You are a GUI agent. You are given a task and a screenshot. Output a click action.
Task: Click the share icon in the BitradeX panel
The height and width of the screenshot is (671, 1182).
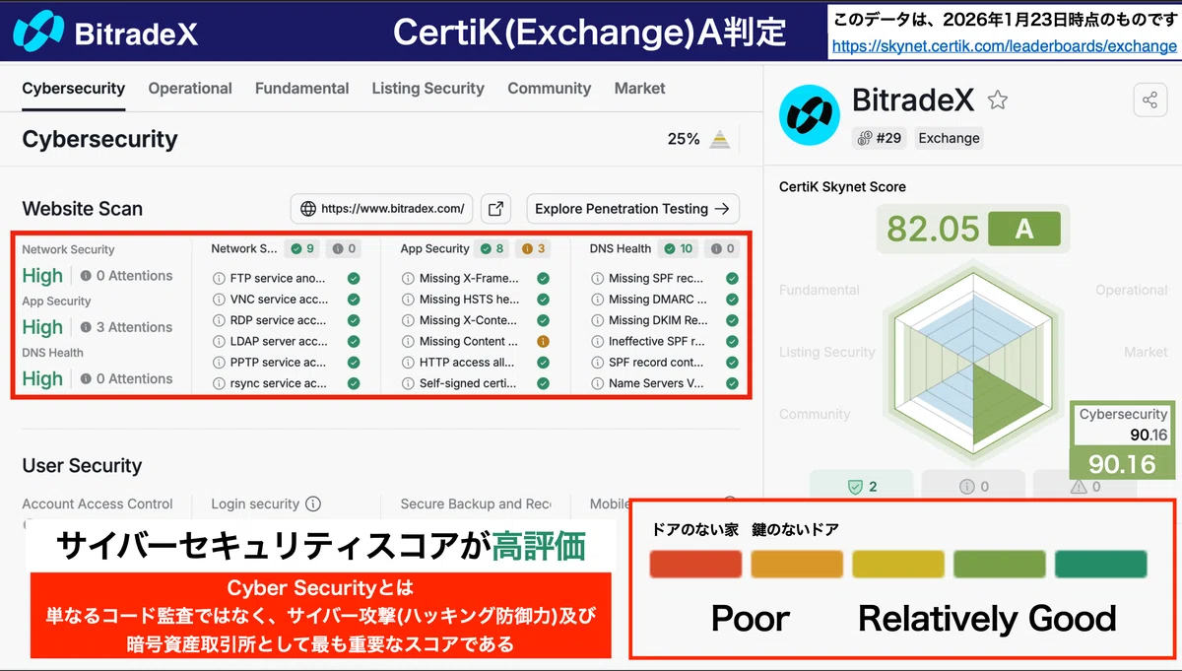point(1149,100)
